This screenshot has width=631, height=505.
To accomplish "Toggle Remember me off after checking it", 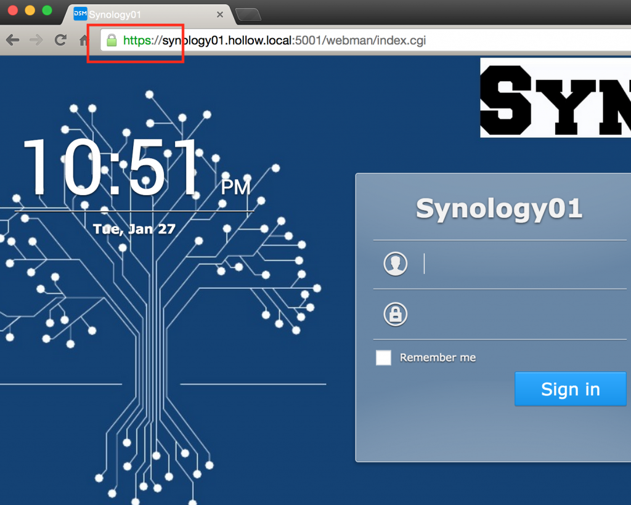I will (x=383, y=357).
